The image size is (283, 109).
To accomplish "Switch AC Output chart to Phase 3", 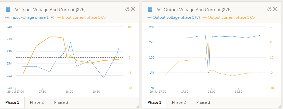I will click(x=203, y=102).
